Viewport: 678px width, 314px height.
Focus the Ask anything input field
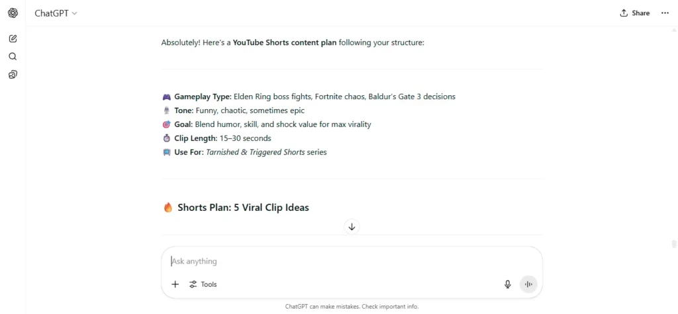pos(352,261)
